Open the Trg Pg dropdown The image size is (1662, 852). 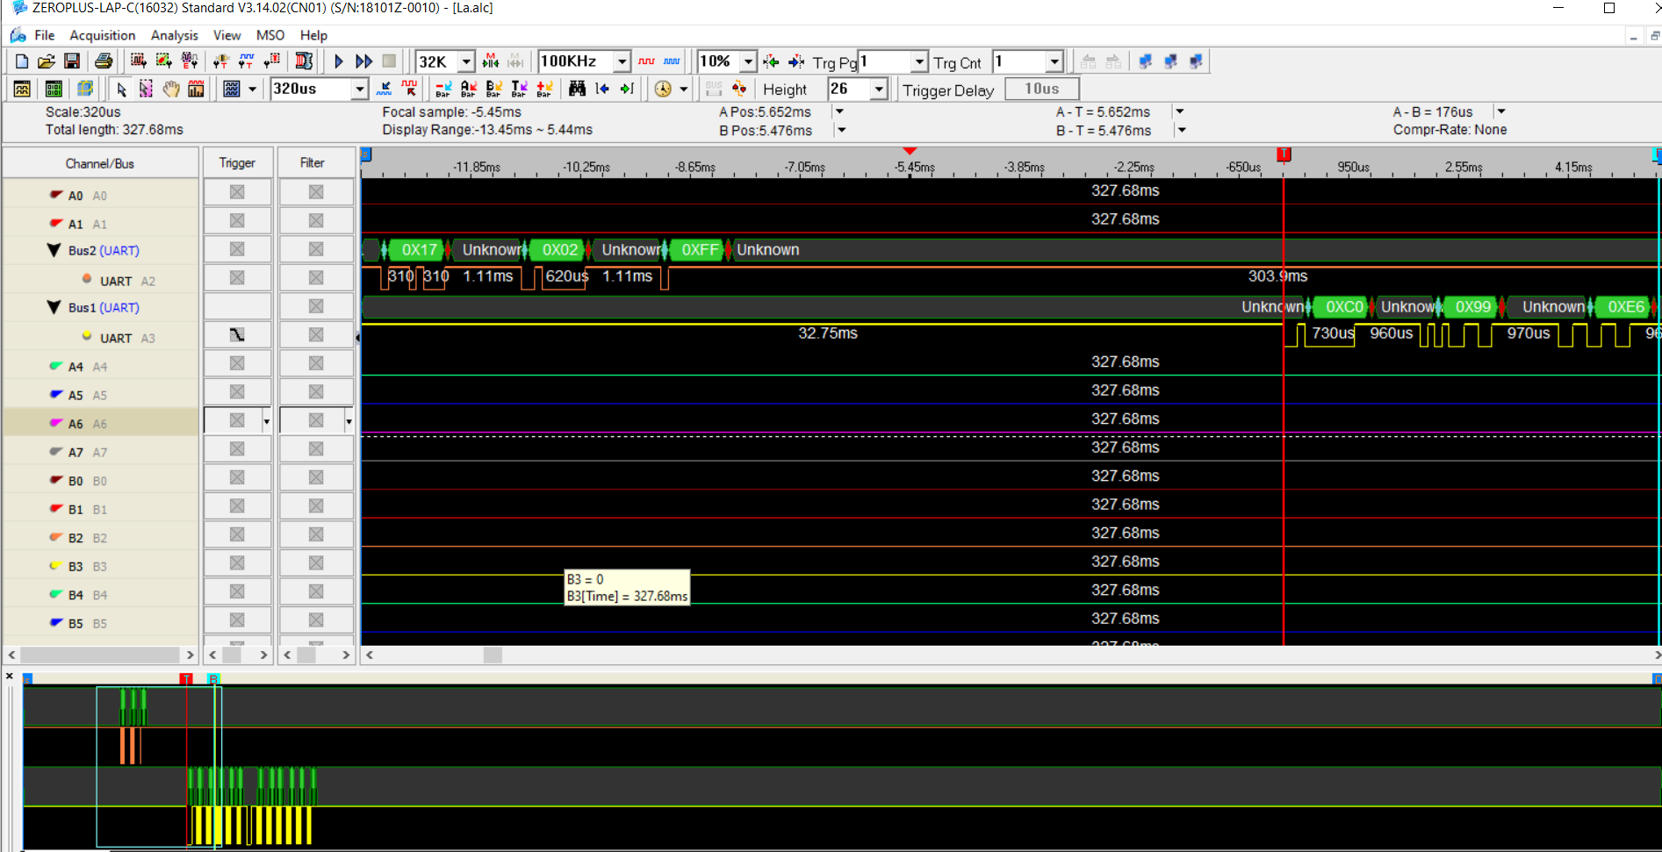919,61
